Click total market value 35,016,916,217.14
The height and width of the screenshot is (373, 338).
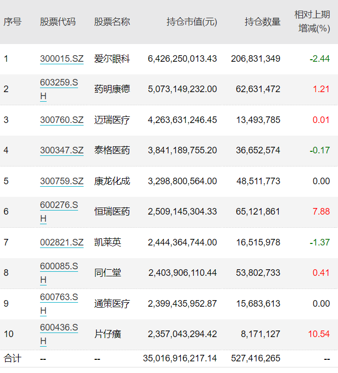tap(180, 358)
